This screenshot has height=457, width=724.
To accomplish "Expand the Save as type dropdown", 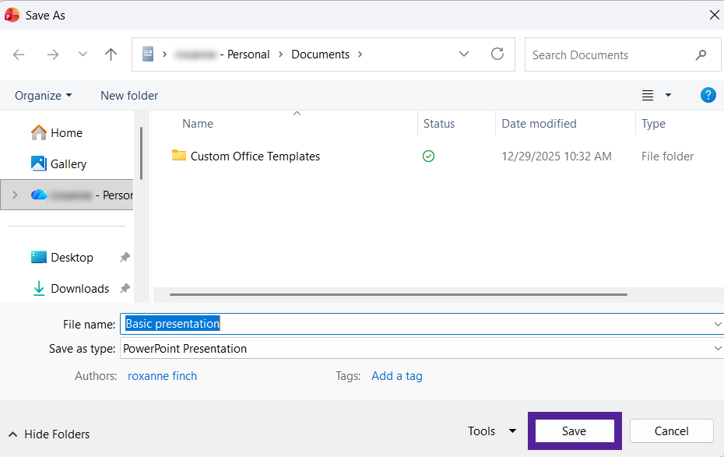I will pyautogui.click(x=717, y=349).
